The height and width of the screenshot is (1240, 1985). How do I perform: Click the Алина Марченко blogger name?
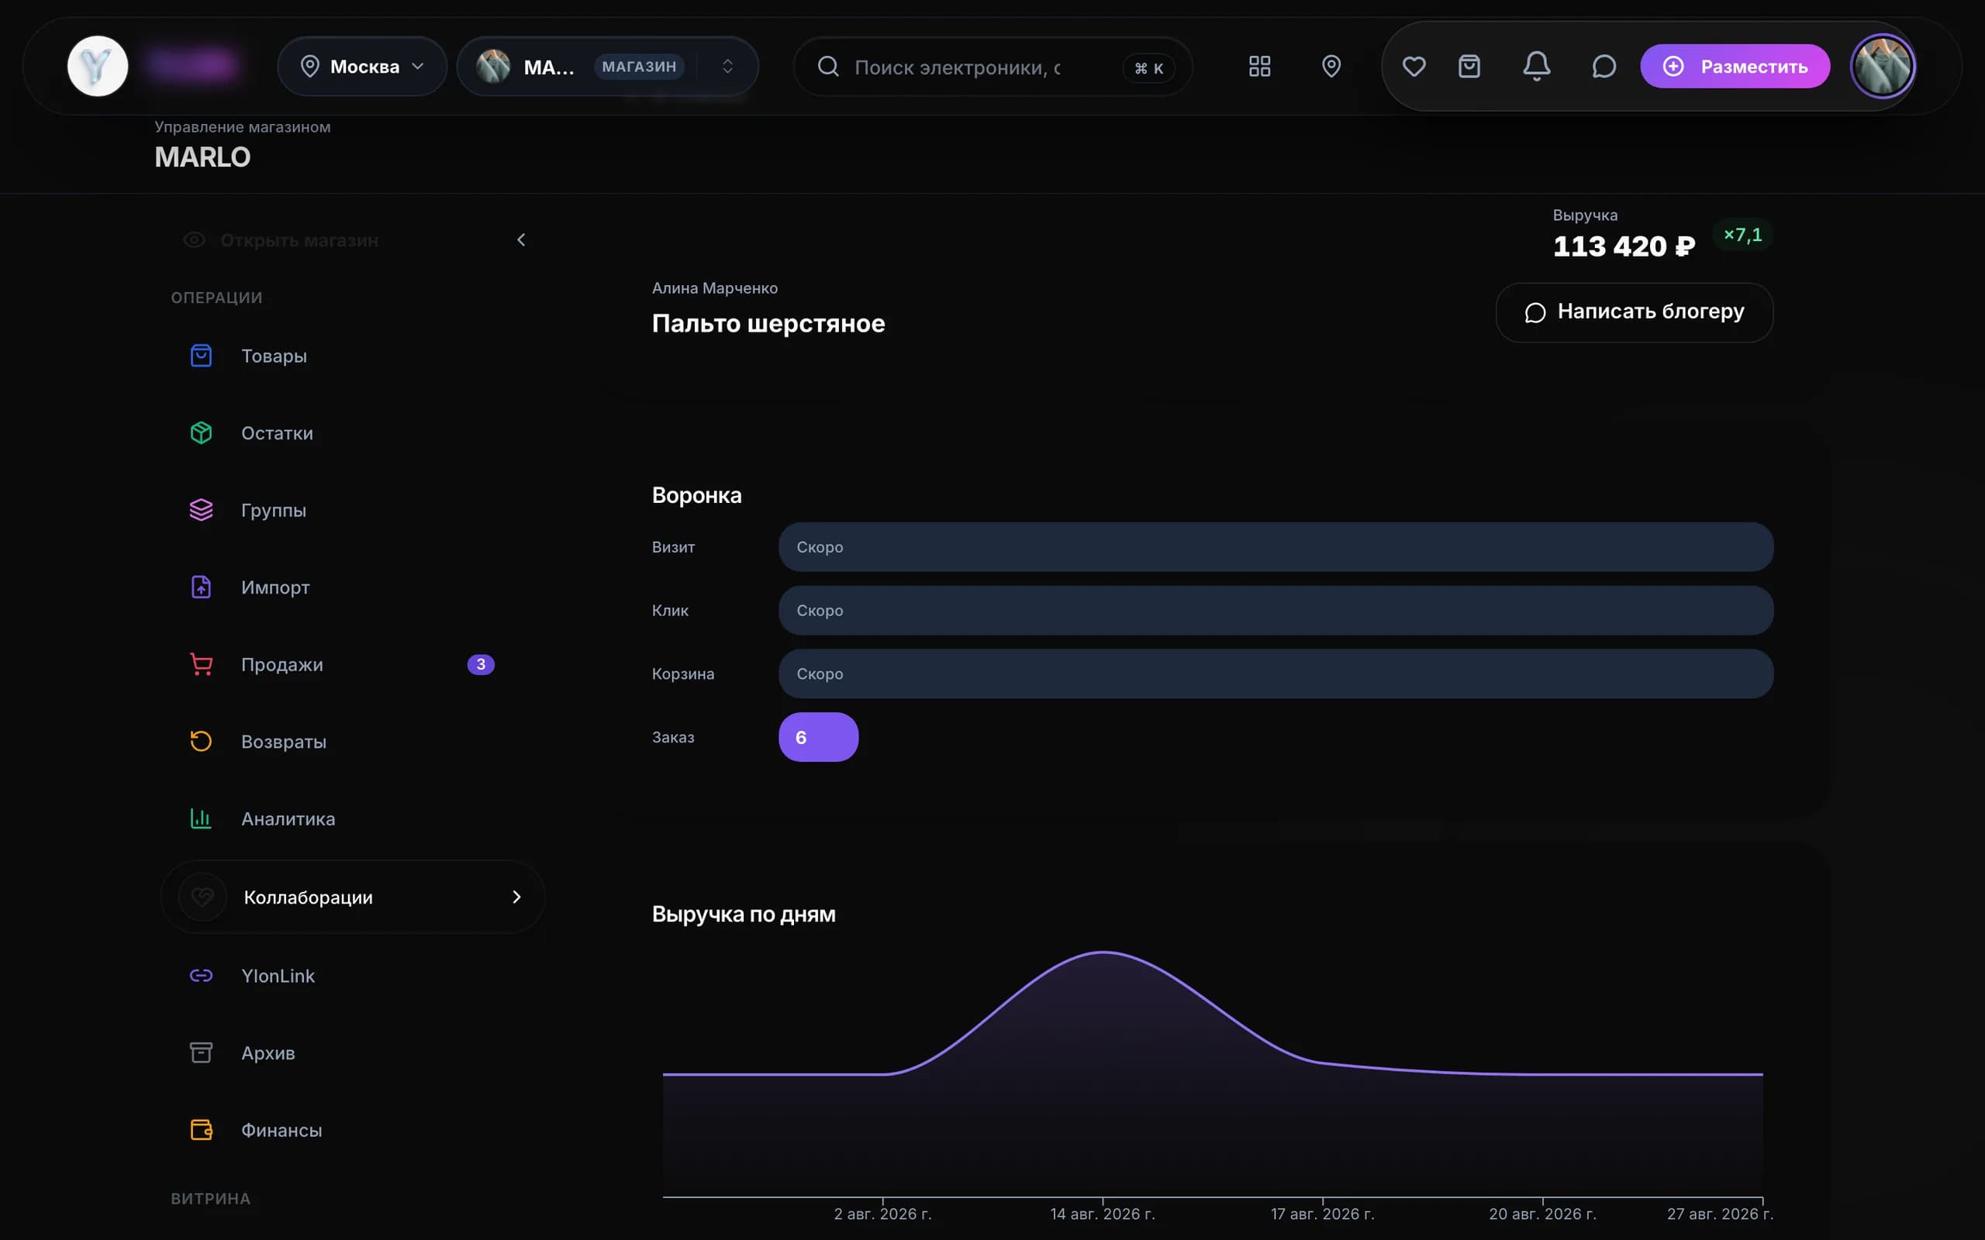pyautogui.click(x=715, y=288)
